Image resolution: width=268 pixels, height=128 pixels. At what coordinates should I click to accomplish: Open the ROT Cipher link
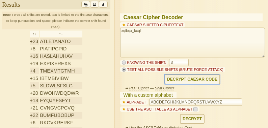pos(139,88)
